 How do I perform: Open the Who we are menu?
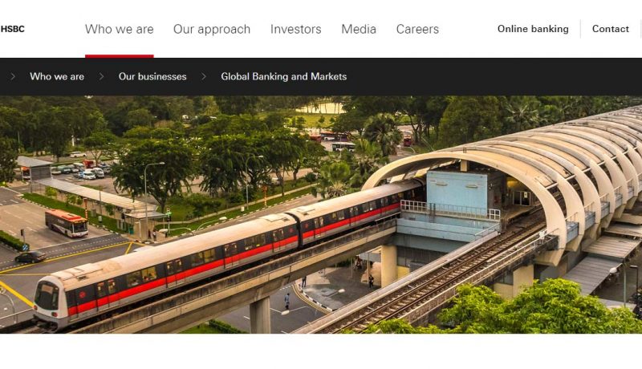[x=119, y=30]
